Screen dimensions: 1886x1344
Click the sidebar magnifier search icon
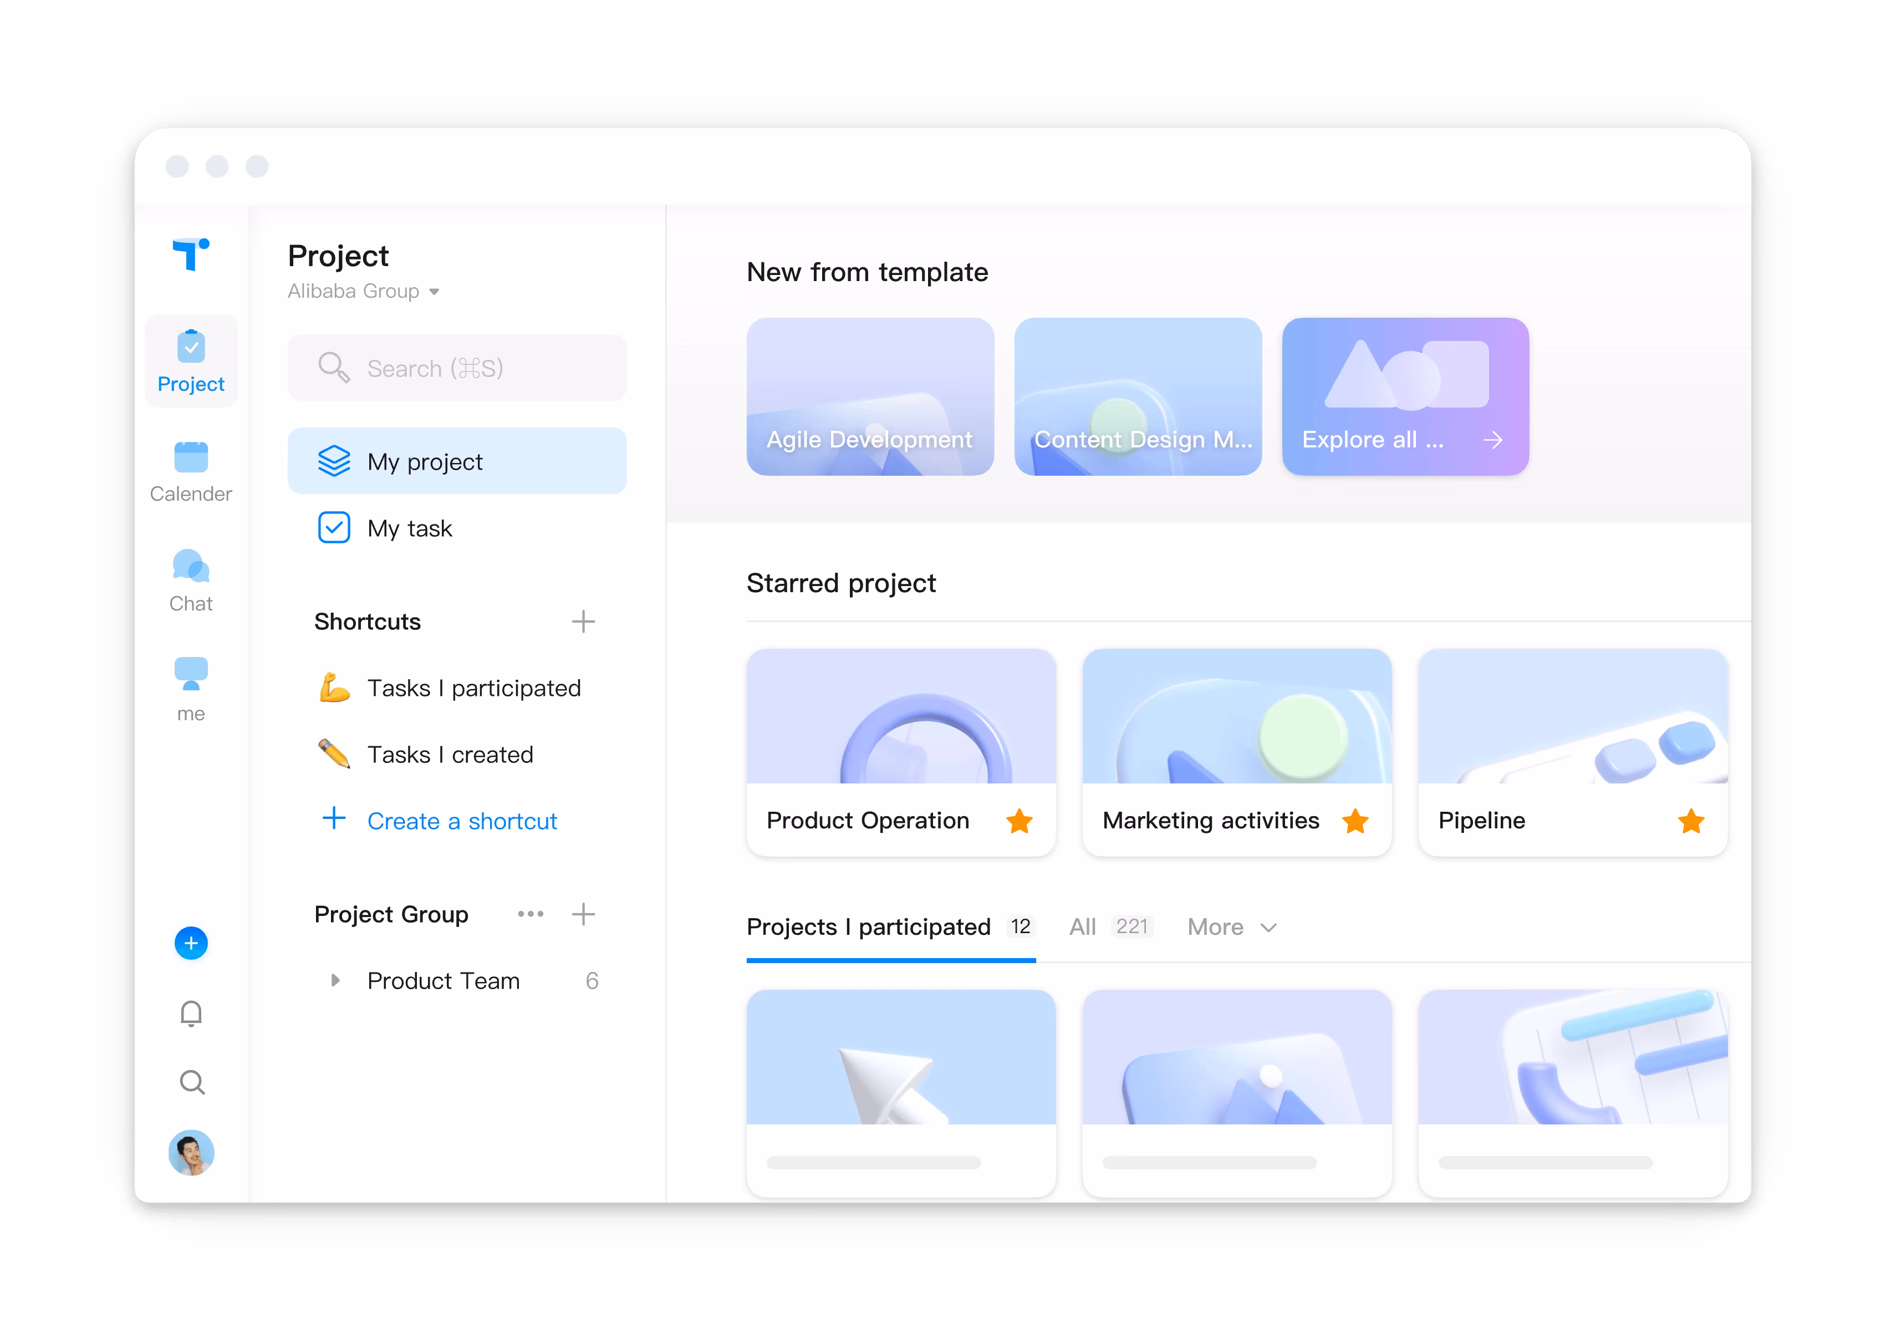(191, 1082)
